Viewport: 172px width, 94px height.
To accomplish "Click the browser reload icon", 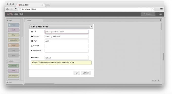I will 16,9.
